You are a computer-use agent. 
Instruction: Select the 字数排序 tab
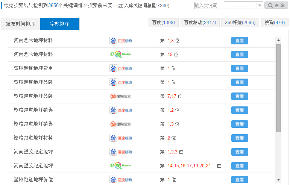[x=60, y=24]
